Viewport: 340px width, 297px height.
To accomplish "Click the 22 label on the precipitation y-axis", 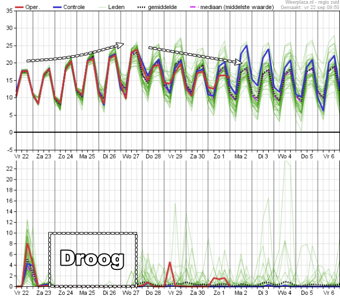I will [10, 168].
